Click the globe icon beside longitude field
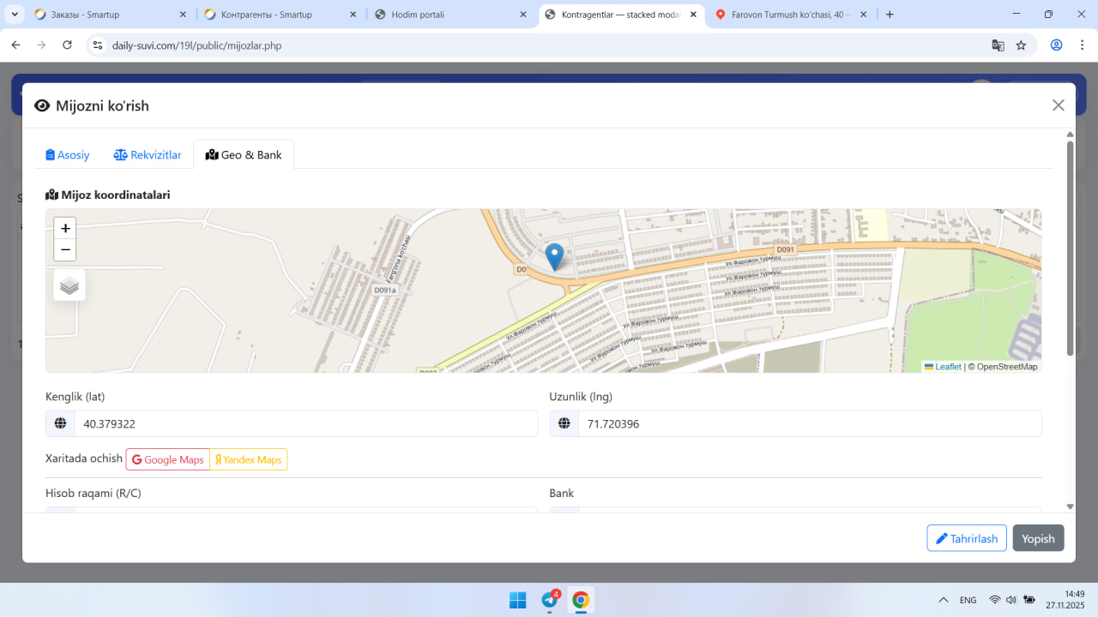1098x617 pixels. [x=564, y=423]
